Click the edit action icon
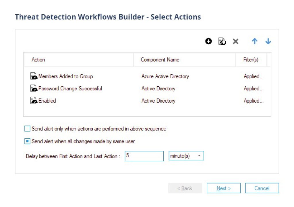The image size is (294, 207). click(x=222, y=41)
